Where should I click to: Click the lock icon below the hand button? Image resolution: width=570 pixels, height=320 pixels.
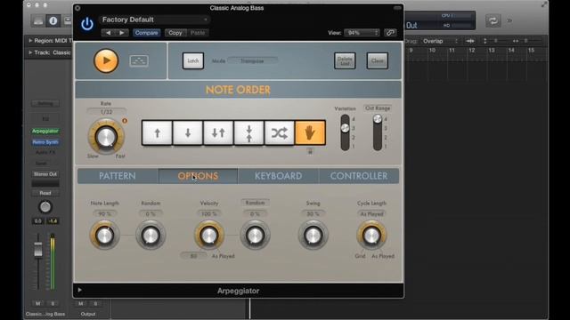click(310, 151)
